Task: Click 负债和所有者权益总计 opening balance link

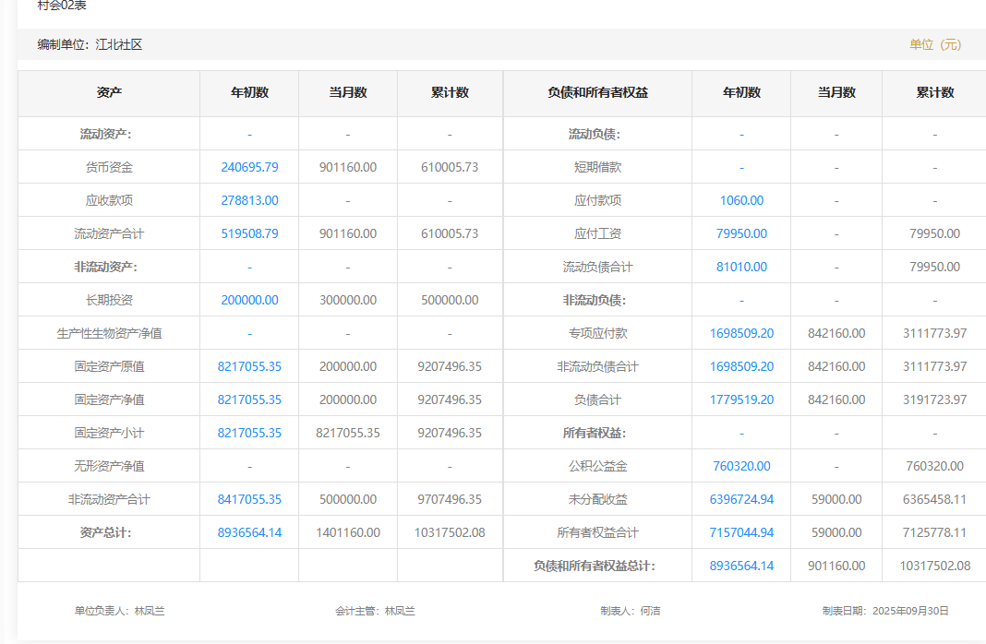Action: (741, 566)
